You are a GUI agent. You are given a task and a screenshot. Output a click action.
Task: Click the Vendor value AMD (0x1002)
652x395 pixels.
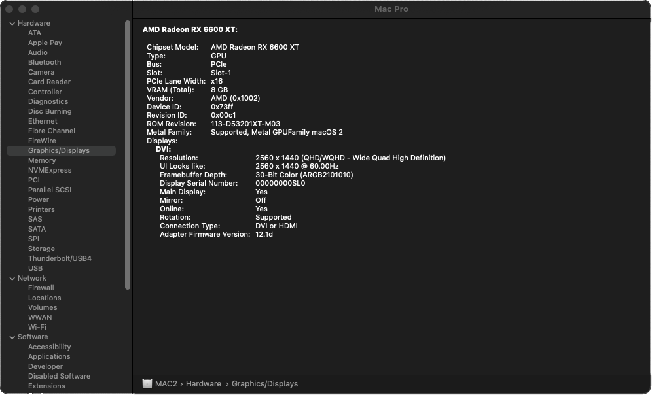point(236,99)
